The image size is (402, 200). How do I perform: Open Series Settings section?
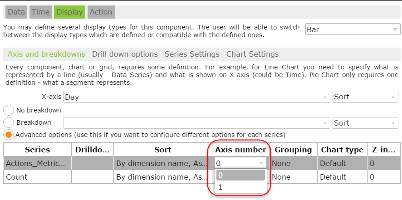tap(192, 54)
